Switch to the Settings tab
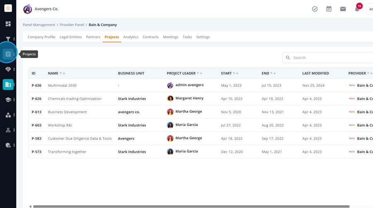Viewport: 373px width, 208px height. point(203,37)
